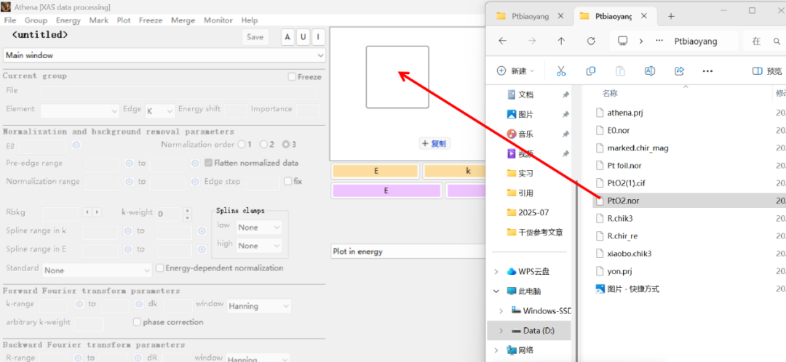
Task: Click the orange E plot button
Action: (x=376, y=172)
